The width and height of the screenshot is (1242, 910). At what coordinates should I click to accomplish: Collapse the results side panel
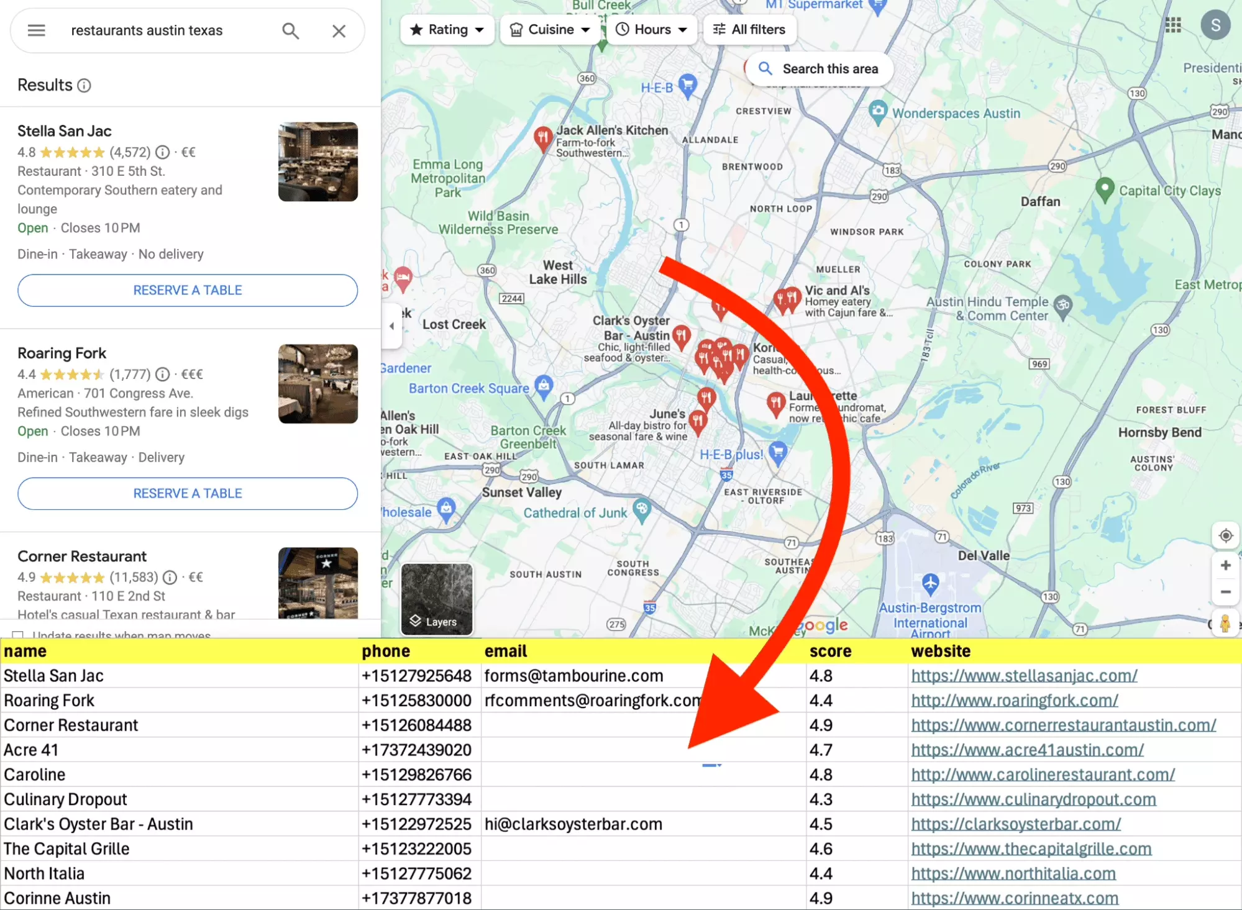point(392,325)
